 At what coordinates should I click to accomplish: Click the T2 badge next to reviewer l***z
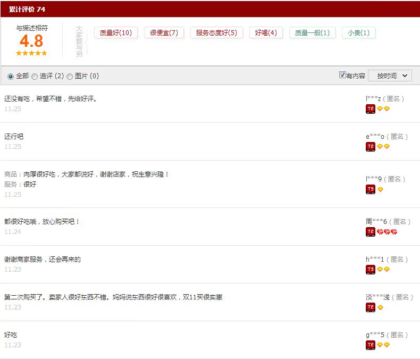point(371,109)
